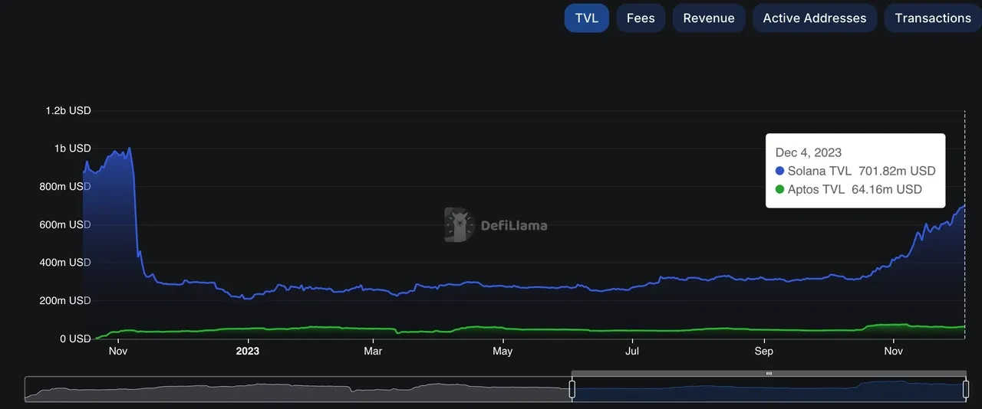Click the Jul label on the x-axis

pos(632,351)
